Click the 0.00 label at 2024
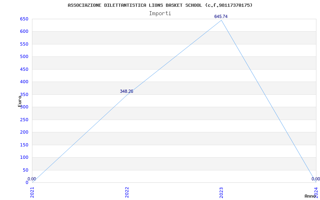Viewport: 320px width, 200px height. (316, 179)
